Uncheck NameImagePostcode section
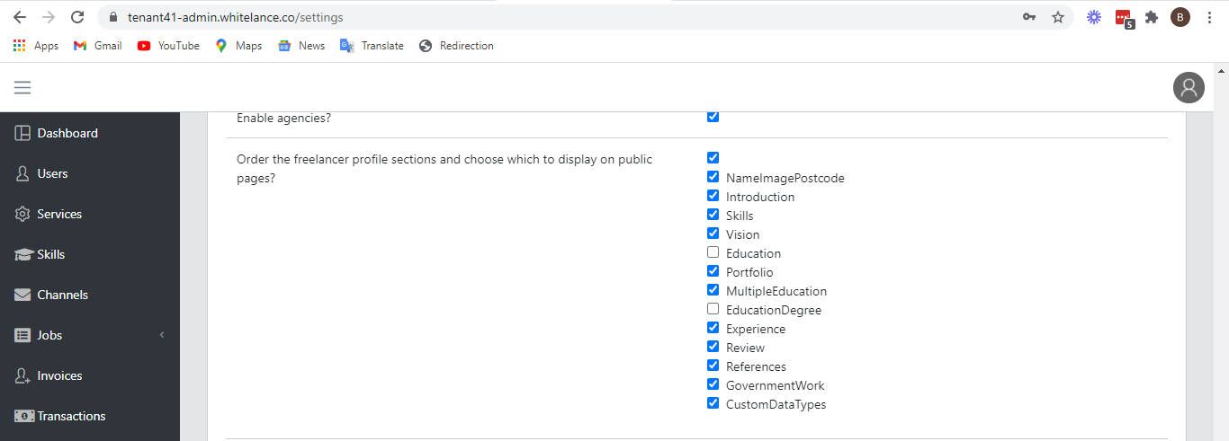1229x441 pixels. (713, 177)
